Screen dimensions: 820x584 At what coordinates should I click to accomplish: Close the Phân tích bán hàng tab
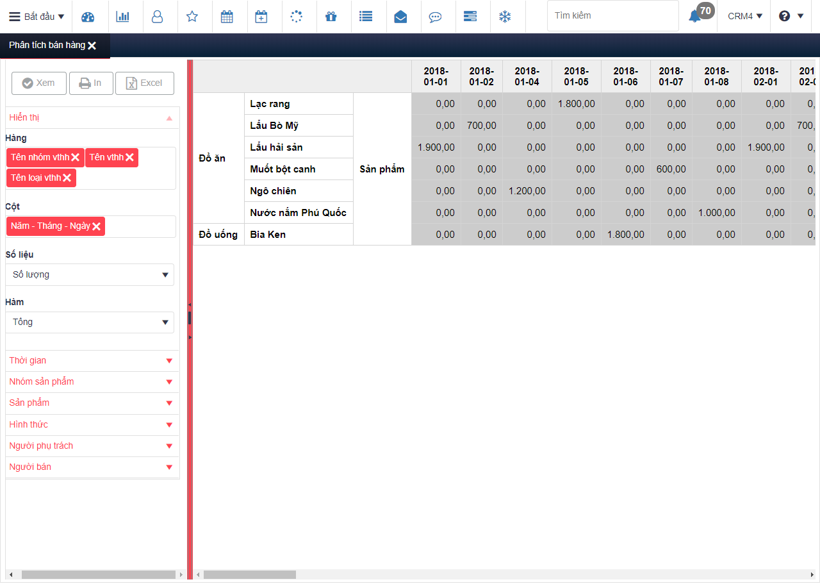(92, 46)
